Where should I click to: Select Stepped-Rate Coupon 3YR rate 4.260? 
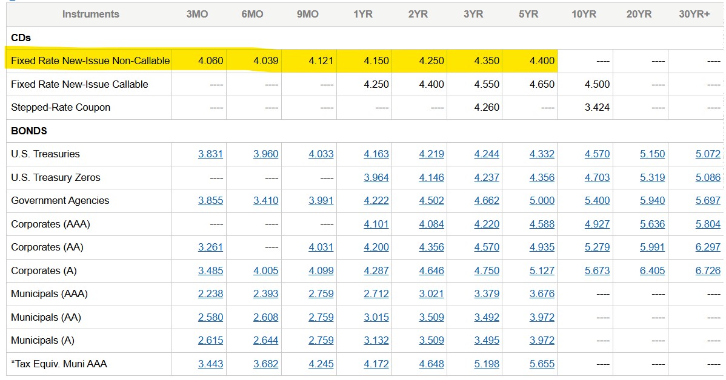tap(487, 108)
